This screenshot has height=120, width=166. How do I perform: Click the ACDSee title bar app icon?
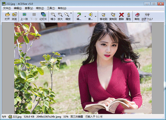tap(4, 4)
